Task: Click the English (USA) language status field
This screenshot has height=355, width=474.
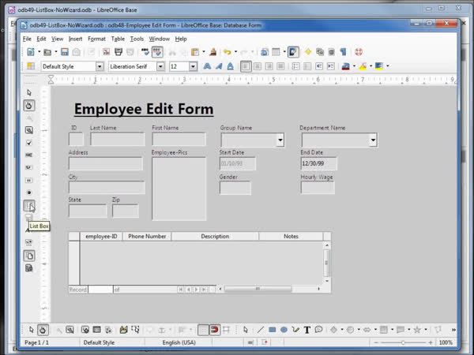Action: 179,342
